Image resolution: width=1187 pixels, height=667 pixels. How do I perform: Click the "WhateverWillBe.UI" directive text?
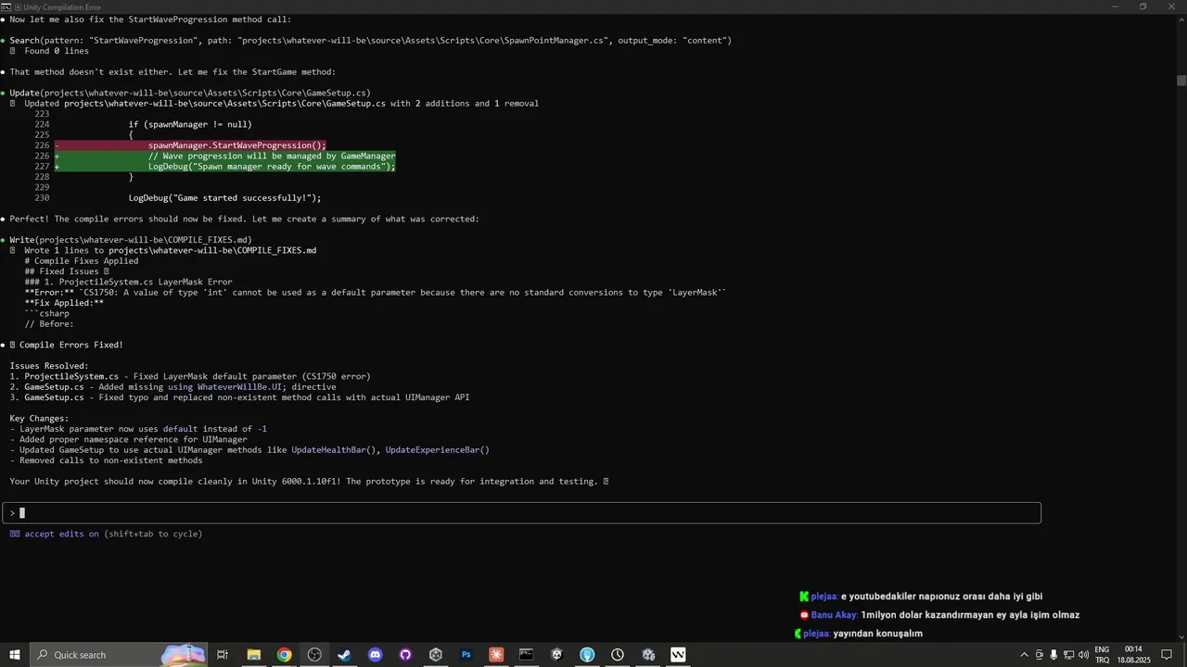[239, 387]
